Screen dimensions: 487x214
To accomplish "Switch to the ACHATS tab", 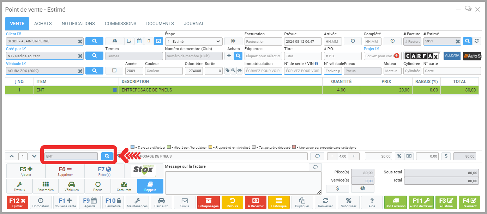I will coord(43,24).
